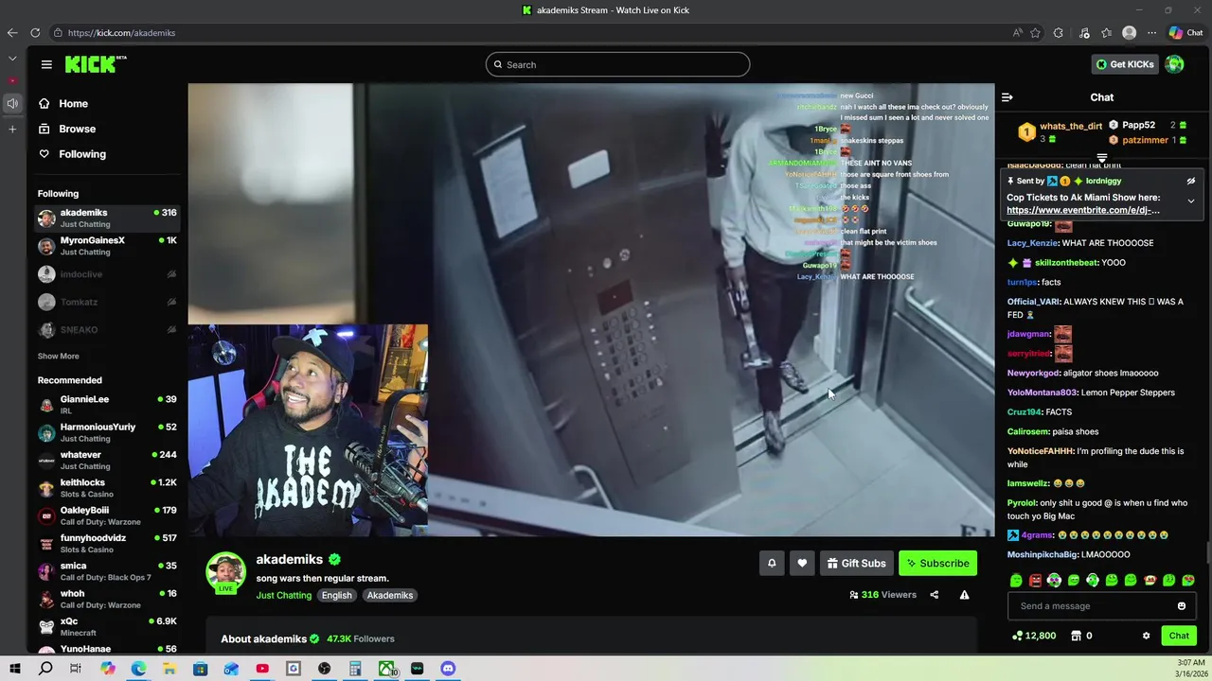Open the chat shop icon
The image size is (1212, 681).
1076,636
